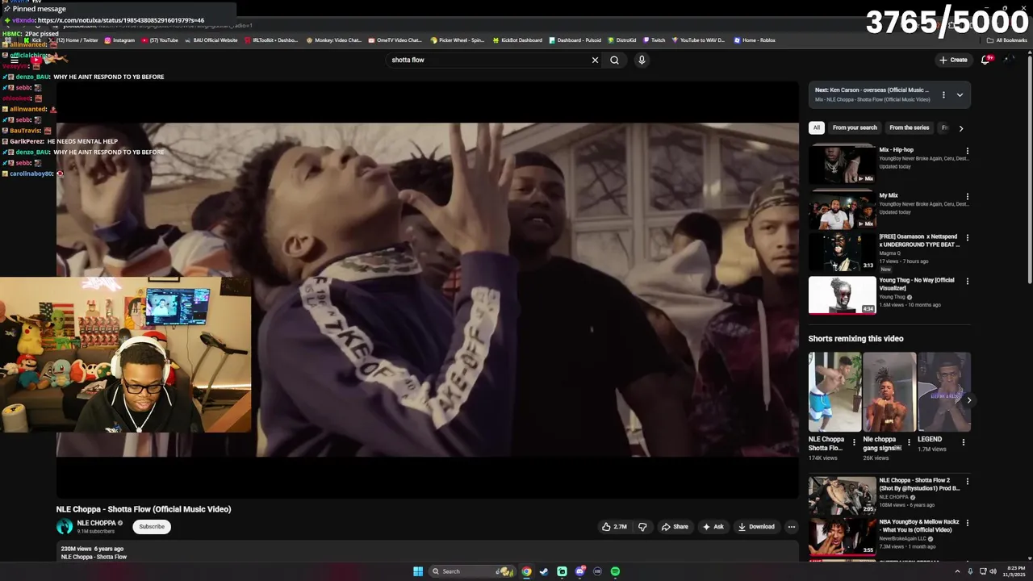Screen dimensions: 1033x581
Task: Open options for 'NLE Choppa Shotta Flo' short
Action: (x=854, y=442)
